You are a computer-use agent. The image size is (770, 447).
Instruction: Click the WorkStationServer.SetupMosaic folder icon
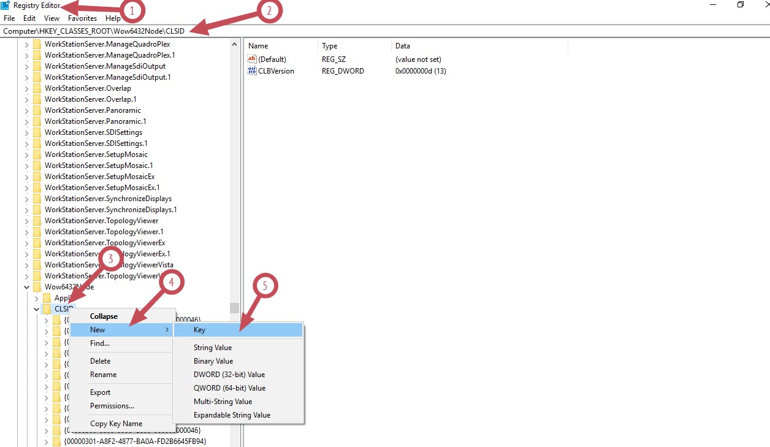[x=37, y=155]
